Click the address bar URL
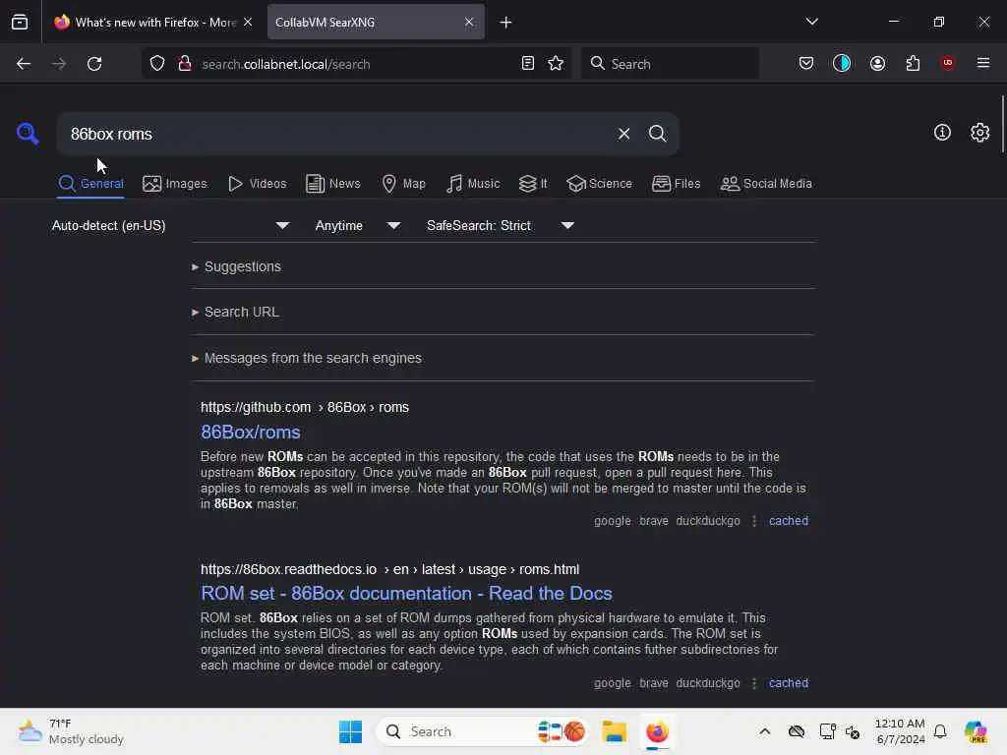 coord(286,64)
